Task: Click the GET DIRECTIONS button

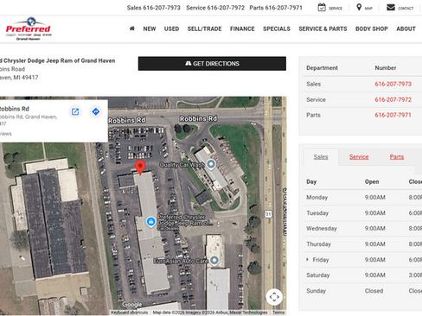Action: (x=212, y=64)
